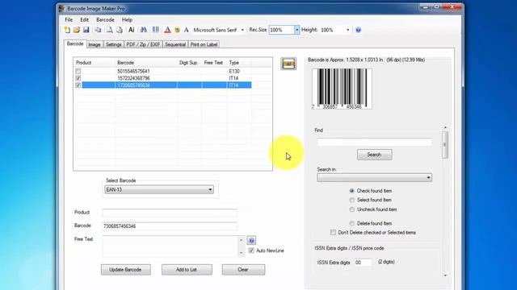Toggle the Auto NewLine checkbox
Screen dimensions: 517x290
[251, 251]
